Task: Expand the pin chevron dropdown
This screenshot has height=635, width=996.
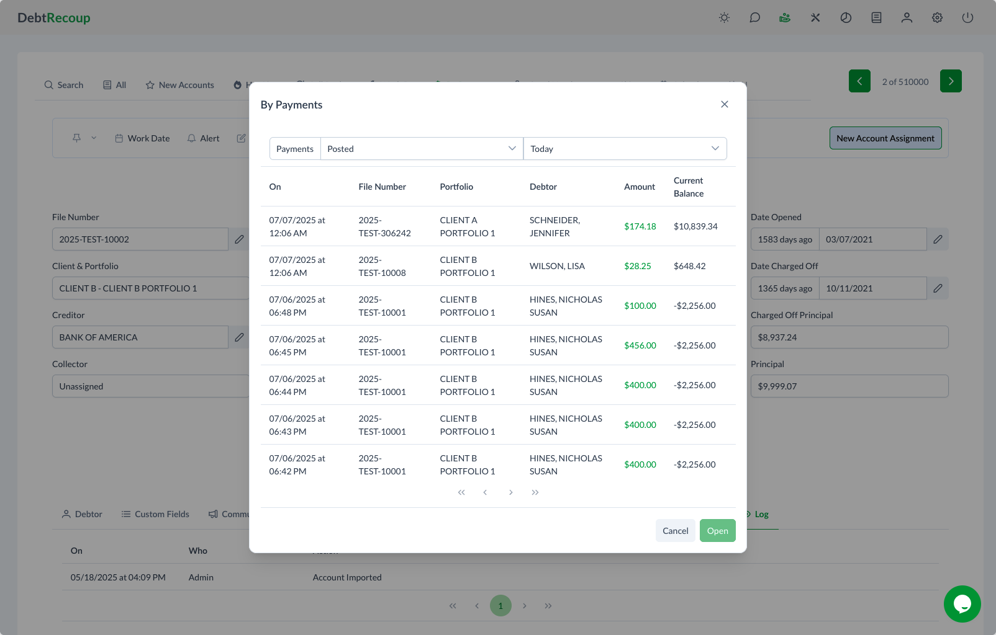Action: tap(94, 138)
